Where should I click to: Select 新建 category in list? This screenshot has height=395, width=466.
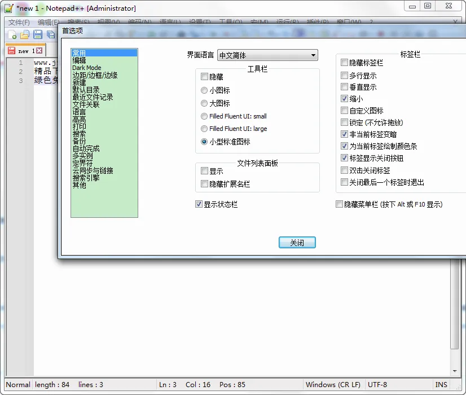coord(104,82)
